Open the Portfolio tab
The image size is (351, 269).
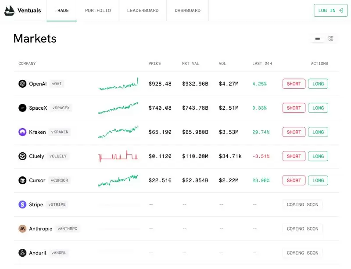(x=98, y=11)
